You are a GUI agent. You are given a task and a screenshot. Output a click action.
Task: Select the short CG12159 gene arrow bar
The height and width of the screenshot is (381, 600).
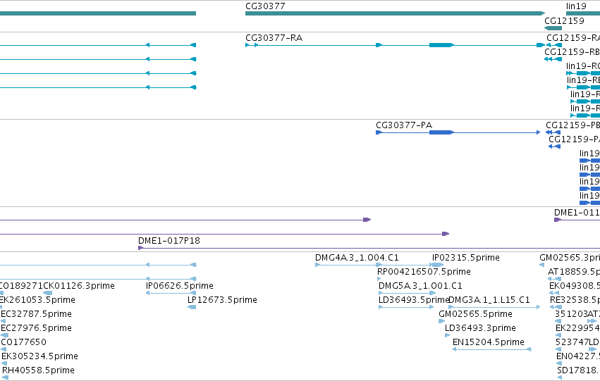[553, 28]
